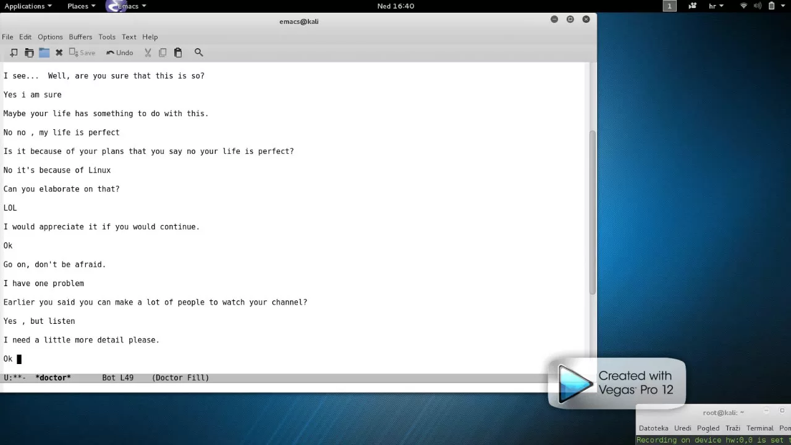Image resolution: width=791 pixels, height=445 pixels.
Task: Click the Paste clipboard icon
Action: pos(178,53)
